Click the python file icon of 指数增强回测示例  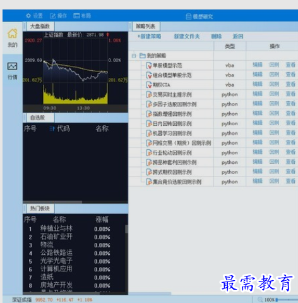point(149,114)
